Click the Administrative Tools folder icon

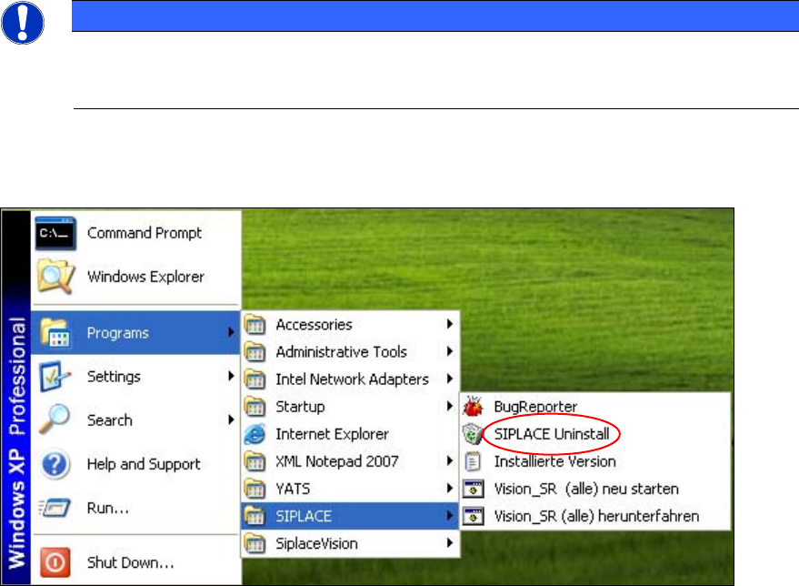pos(255,352)
